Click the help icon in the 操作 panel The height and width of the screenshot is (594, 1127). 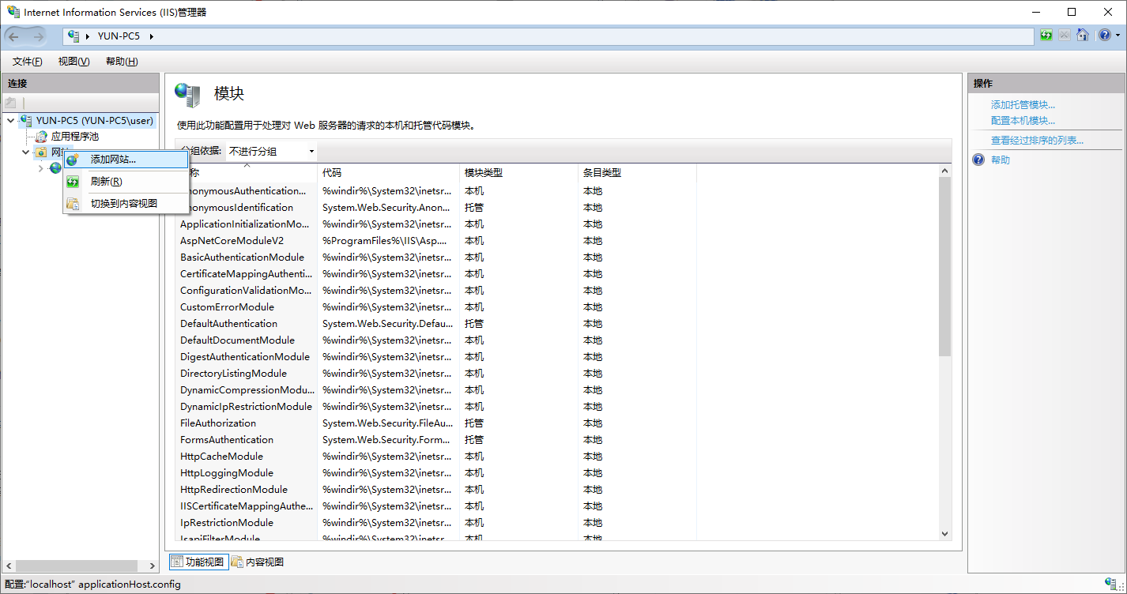click(978, 160)
